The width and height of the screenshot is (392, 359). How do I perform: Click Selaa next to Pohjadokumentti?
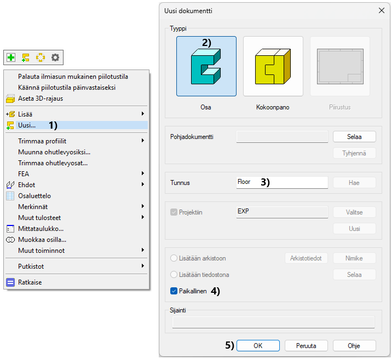pyautogui.click(x=354, y=136)
